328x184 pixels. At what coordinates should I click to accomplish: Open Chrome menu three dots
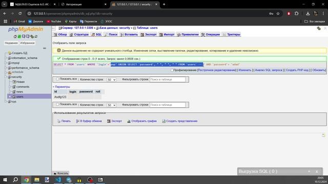point(323,14)
